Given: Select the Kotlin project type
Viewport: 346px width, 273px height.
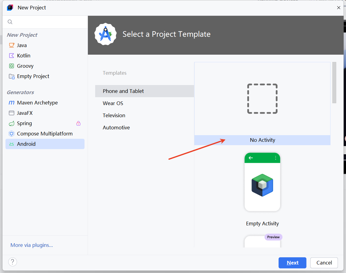Looking at the screenshot, I should click(x=45, y=56).
